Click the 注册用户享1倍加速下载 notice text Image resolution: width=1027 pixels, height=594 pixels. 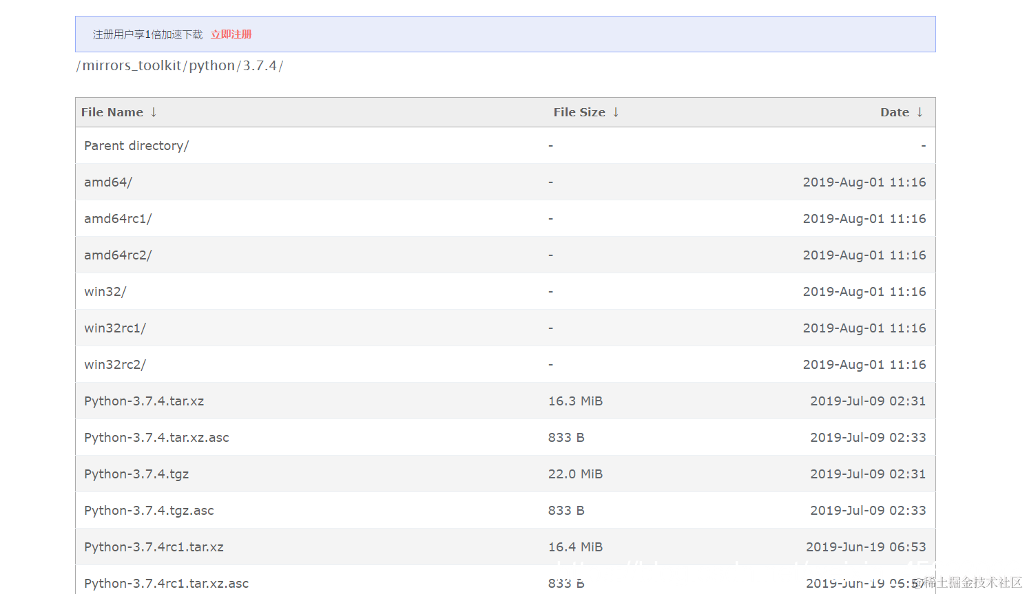click(148, 34)
